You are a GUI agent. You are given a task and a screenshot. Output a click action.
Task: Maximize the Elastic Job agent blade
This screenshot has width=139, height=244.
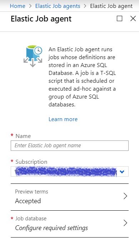pos(119,19)
